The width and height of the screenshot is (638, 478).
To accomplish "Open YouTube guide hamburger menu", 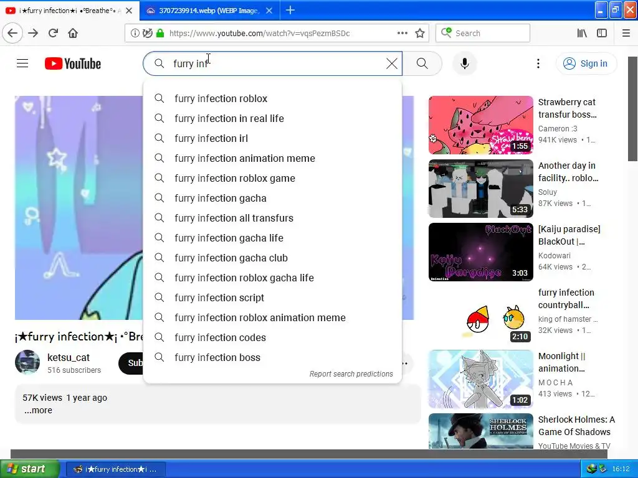I will [22, 63].
